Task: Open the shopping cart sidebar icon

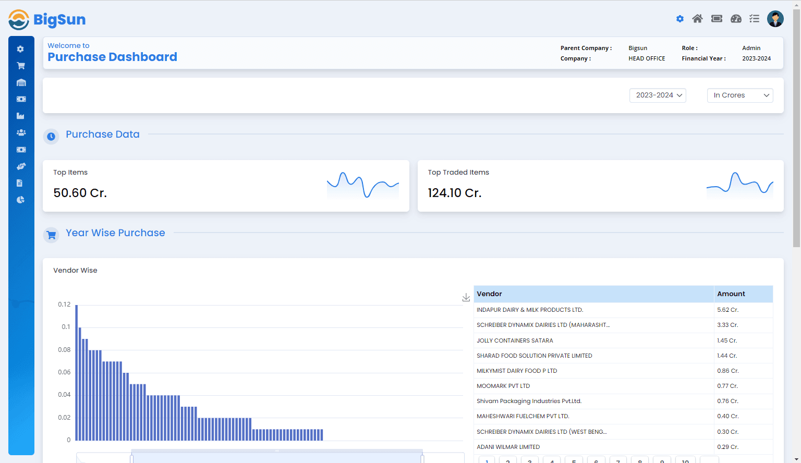Action: [x=21, y=66]
